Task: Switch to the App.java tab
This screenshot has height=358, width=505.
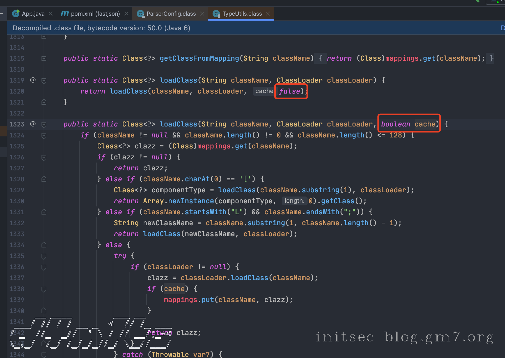Action: click(x=33, y=14)
